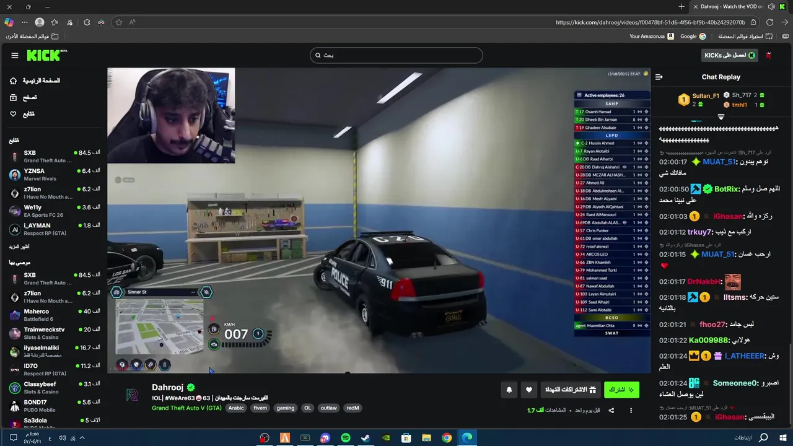
Task: Mute the Dahrooj browser tab
Action: coord(771,6)
